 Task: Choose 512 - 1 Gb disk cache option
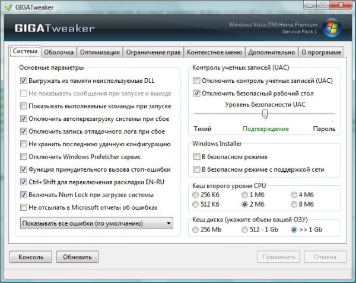tap(244, 230)
